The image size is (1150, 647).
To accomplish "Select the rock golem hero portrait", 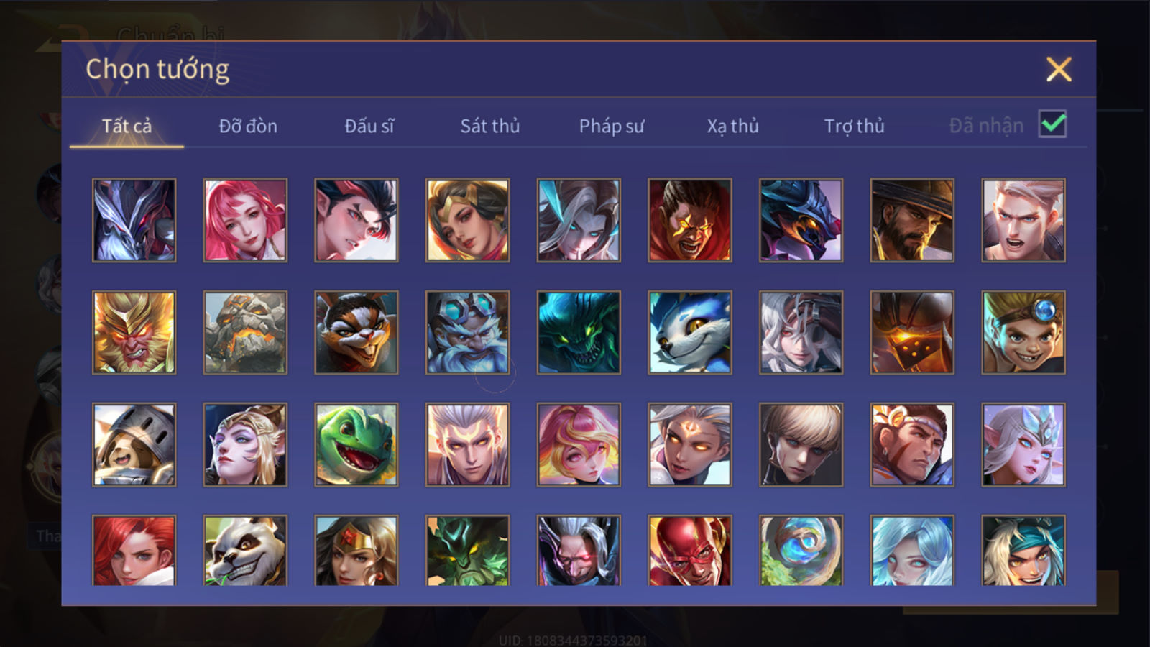I will pos(245,332).
